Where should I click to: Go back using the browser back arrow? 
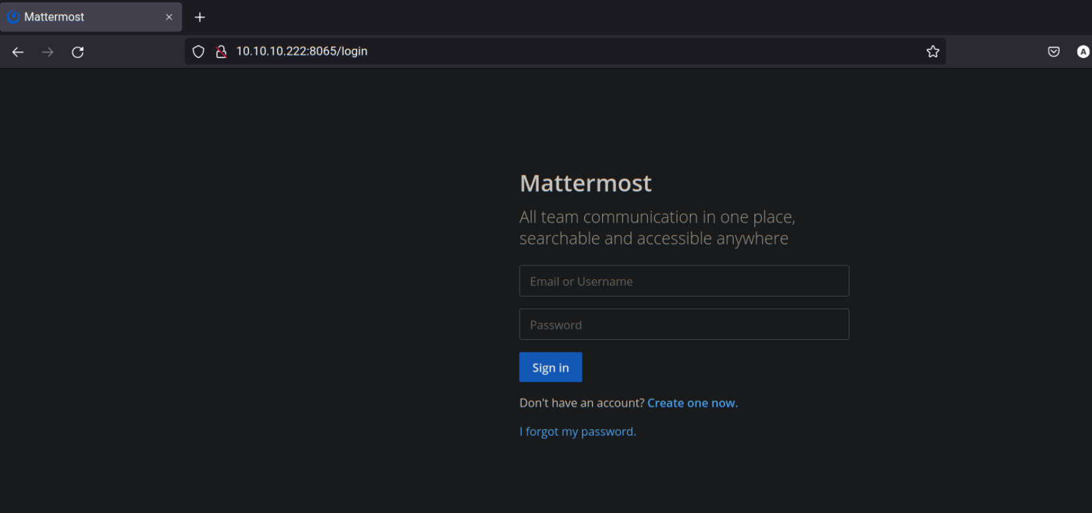[18, 52]
